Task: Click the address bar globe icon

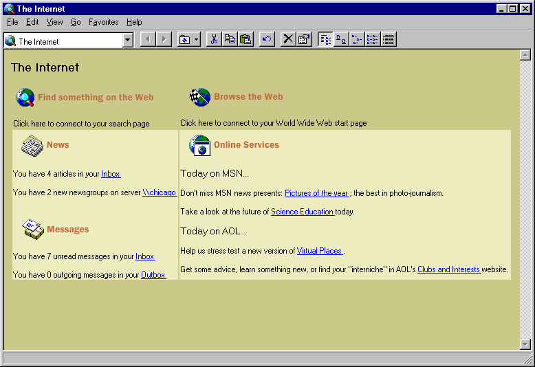Action: [10, 41]
